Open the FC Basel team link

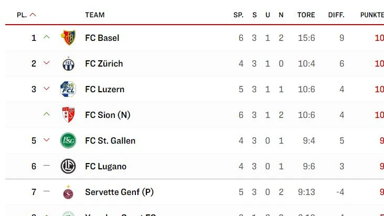tap(102, 38)
